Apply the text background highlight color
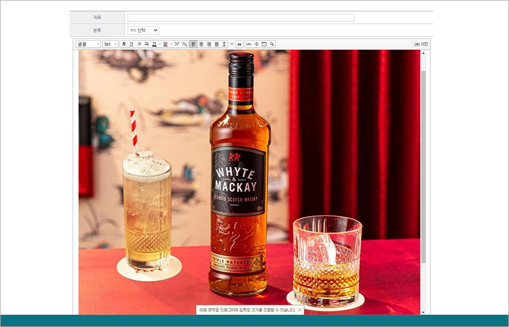The image size is (509, 327). [x=166, y=44]
